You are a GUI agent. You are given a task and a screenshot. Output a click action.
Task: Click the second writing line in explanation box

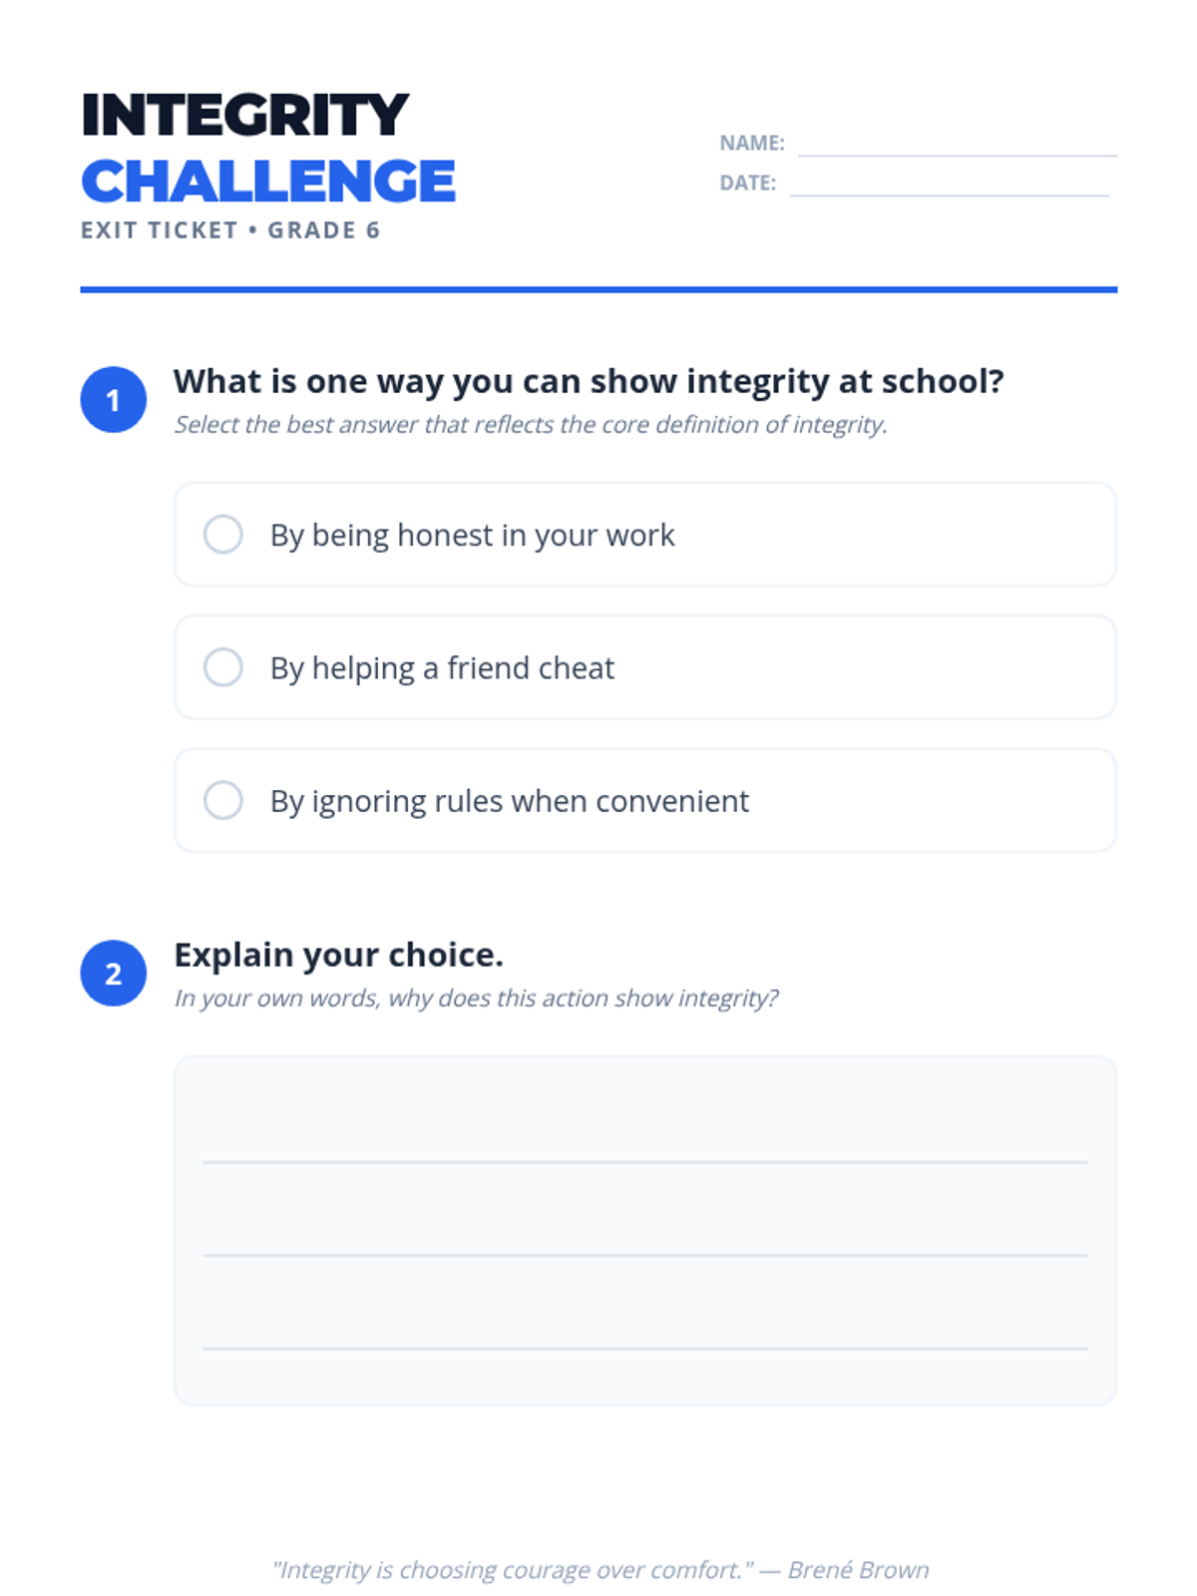coord(645,1255)
